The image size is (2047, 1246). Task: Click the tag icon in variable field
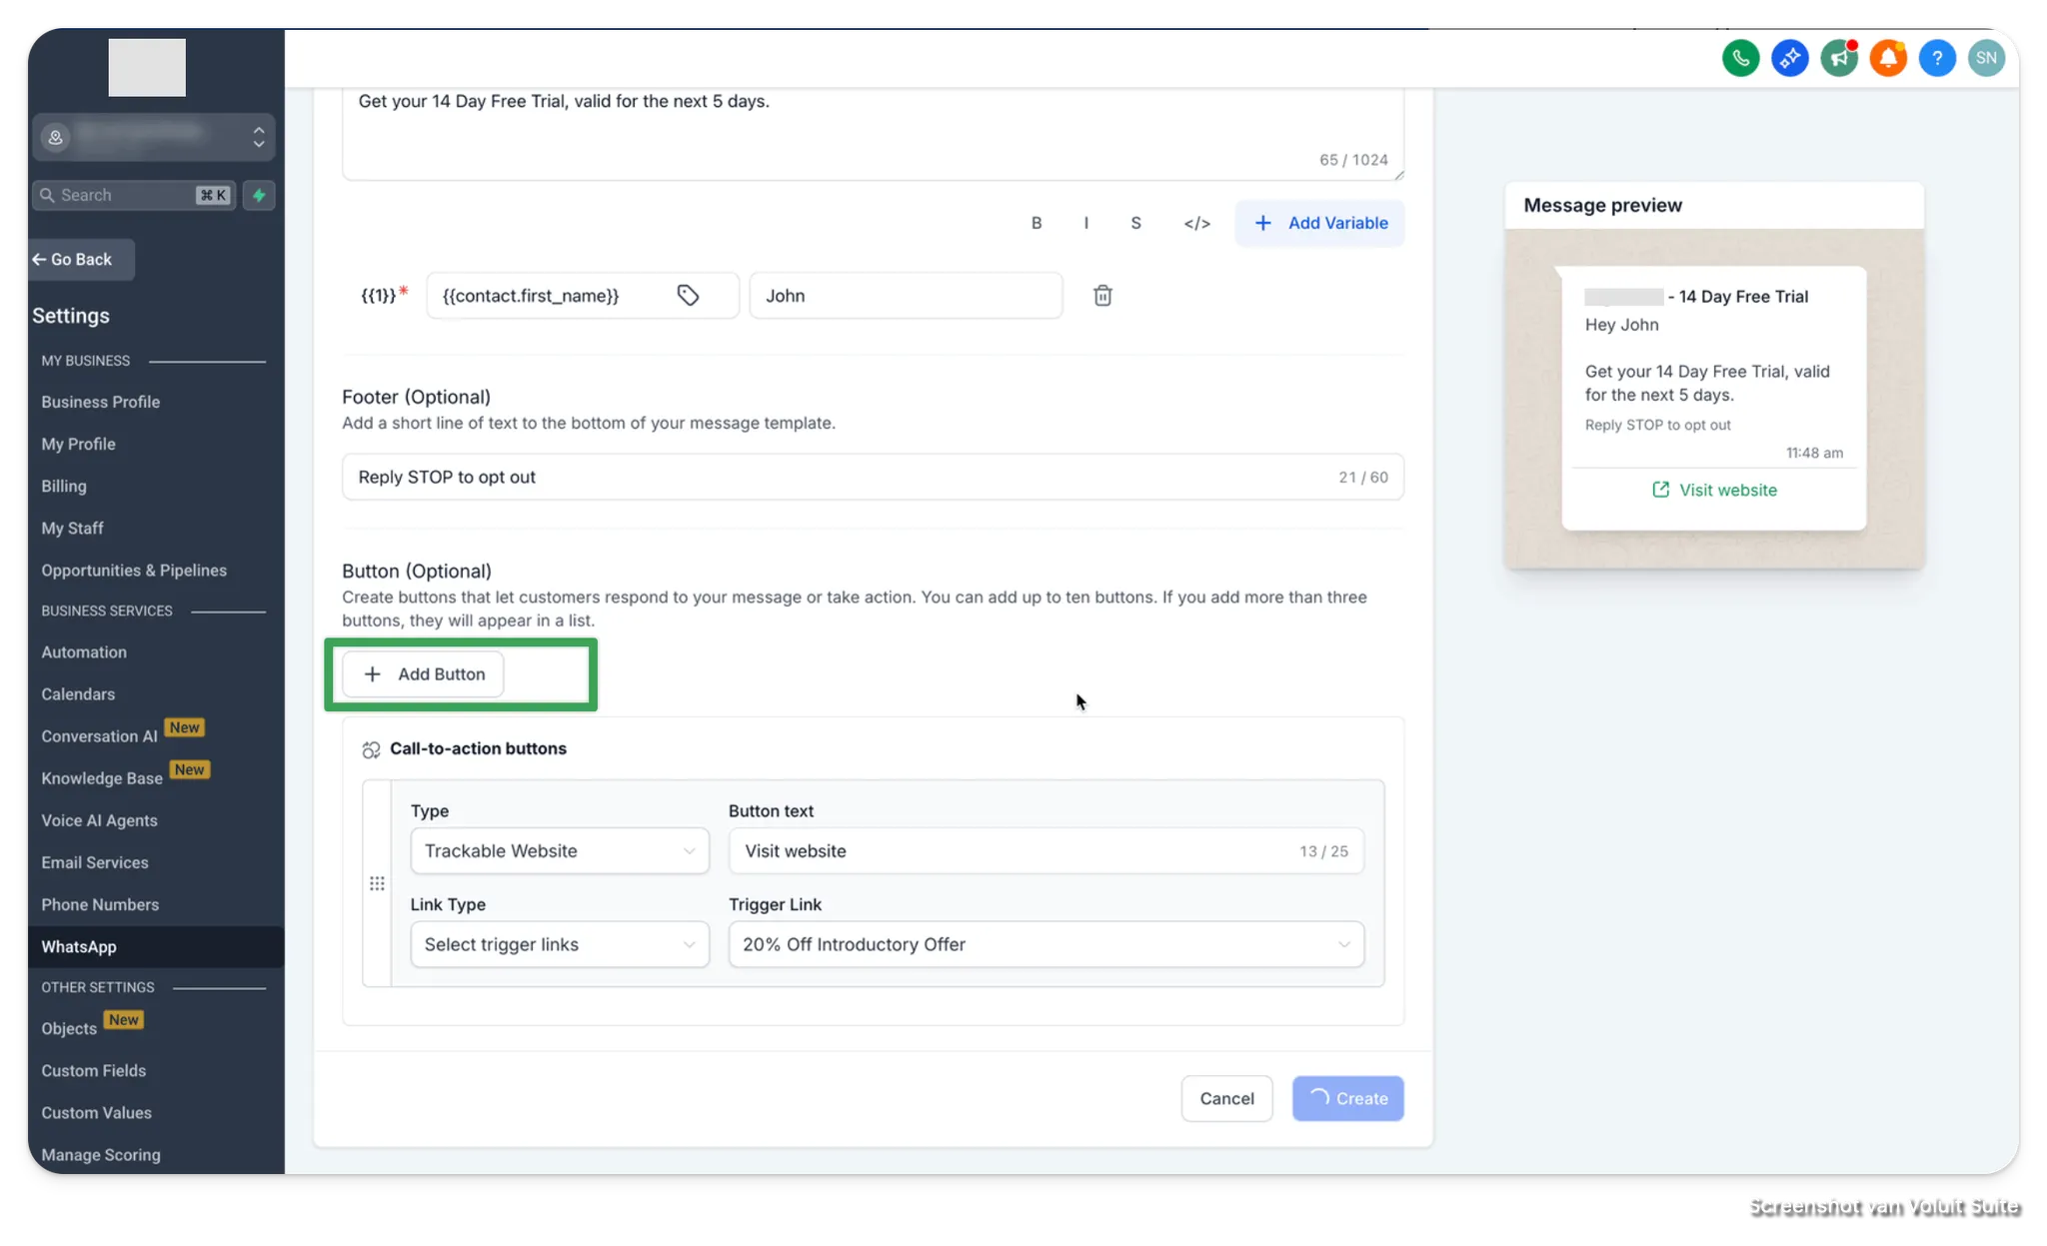688,296
